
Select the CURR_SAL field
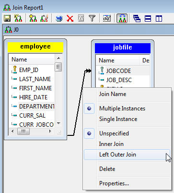click(32, 115)
